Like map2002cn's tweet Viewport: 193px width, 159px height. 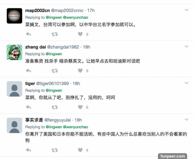coord(80,34)
